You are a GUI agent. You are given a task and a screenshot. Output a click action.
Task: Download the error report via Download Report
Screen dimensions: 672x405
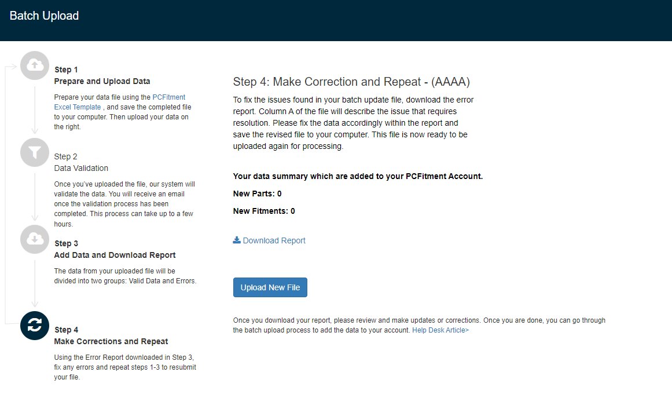tap(274, 240)
